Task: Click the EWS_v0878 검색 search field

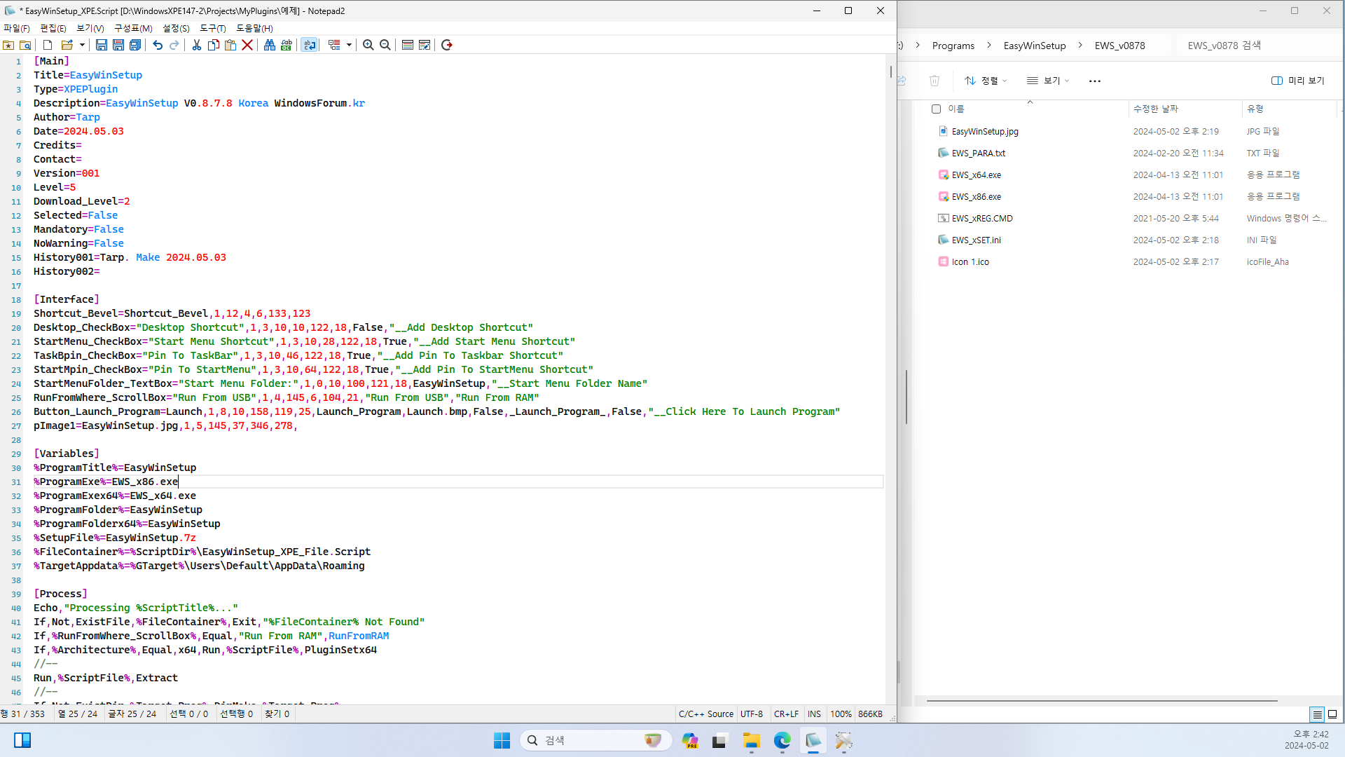Action: (1260, 46)
